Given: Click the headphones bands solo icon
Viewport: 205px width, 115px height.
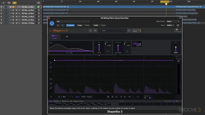Looking at the screenshot, I should (x=71, y=53).
